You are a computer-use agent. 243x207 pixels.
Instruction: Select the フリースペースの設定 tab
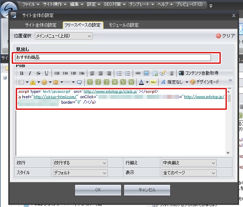83,25
